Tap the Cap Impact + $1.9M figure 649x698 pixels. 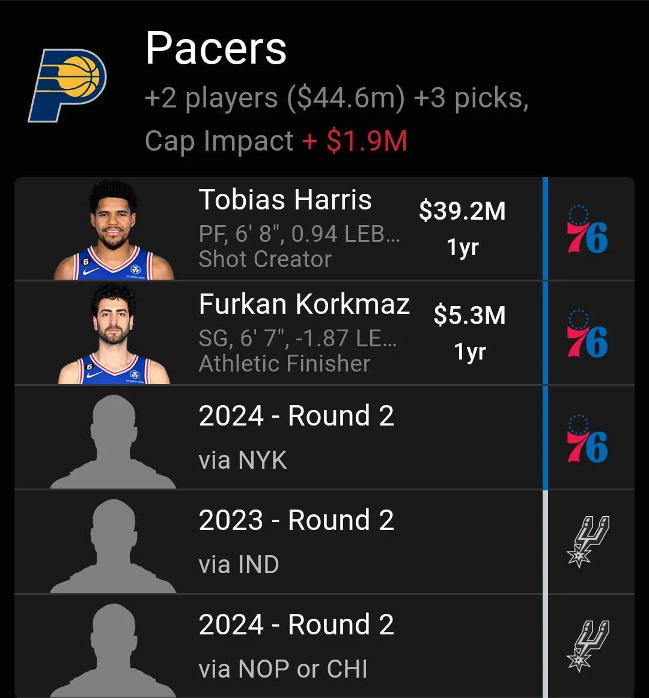(x=355, y=142)
